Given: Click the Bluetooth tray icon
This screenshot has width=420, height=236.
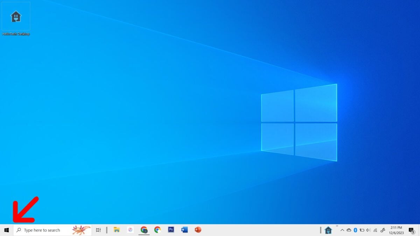Looking at the screenshot, I should point(355,230).
